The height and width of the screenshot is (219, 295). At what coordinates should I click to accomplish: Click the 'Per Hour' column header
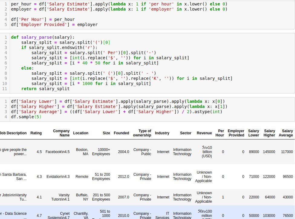(x=220, y=133)
